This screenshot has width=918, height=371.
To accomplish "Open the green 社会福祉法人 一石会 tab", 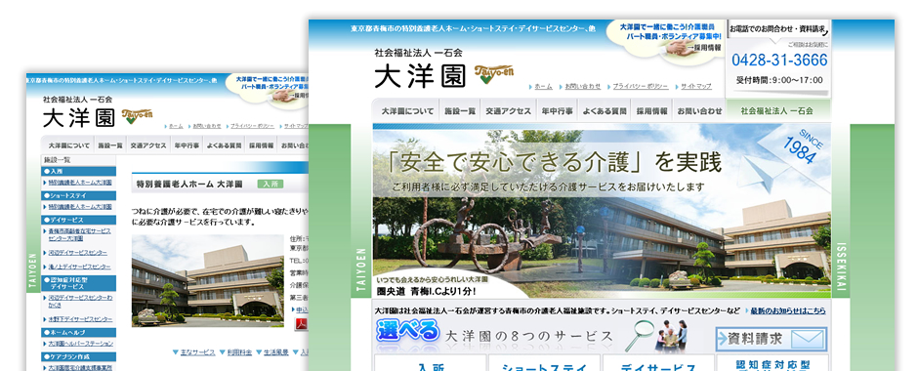I will [x=776, y=110].
